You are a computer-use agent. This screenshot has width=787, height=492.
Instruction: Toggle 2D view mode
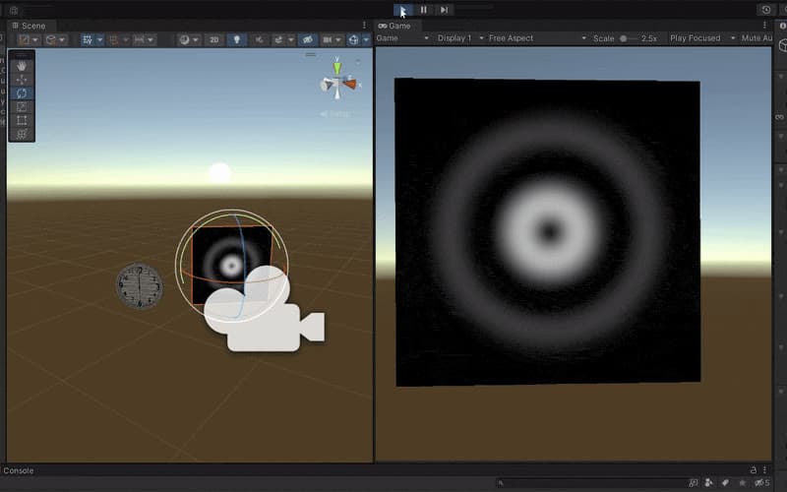214,39
